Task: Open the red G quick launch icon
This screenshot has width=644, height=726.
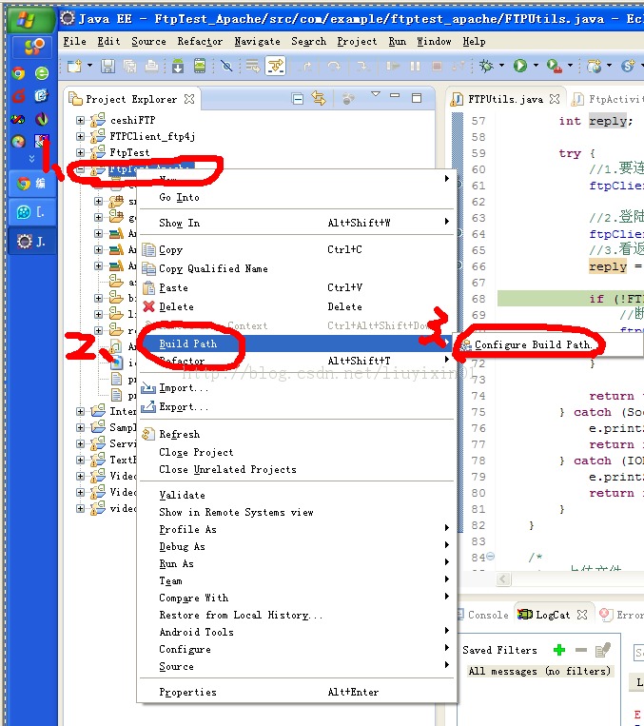Action: (18, 96)
